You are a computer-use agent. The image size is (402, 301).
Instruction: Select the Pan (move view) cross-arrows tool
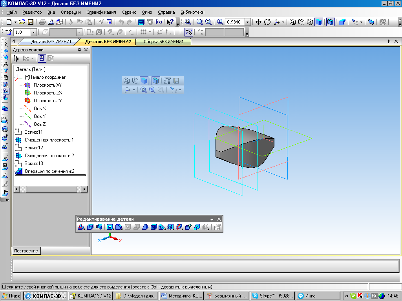[258, 22]
